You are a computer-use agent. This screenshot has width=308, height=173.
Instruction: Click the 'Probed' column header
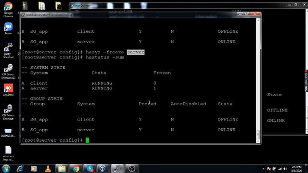pyautogui.click(x=148, y=104)
